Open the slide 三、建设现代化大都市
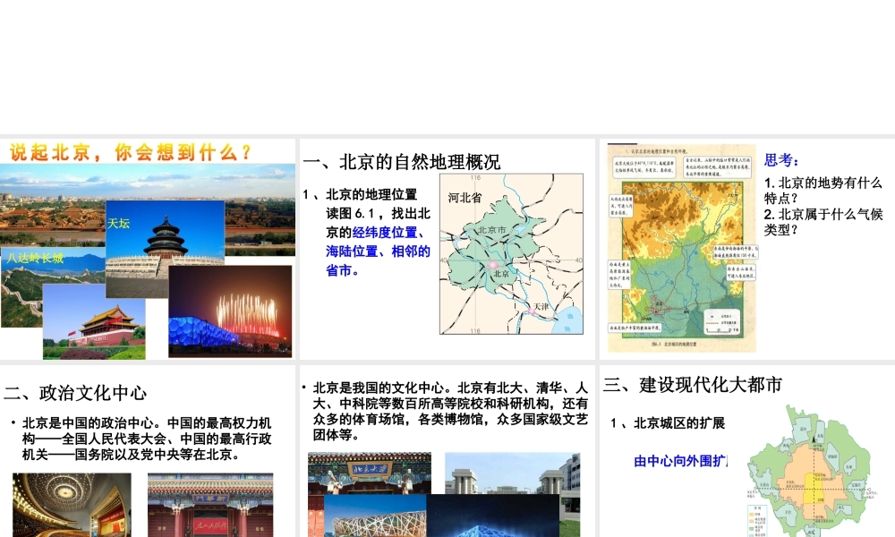895x537 pixels. click(747, 451)
